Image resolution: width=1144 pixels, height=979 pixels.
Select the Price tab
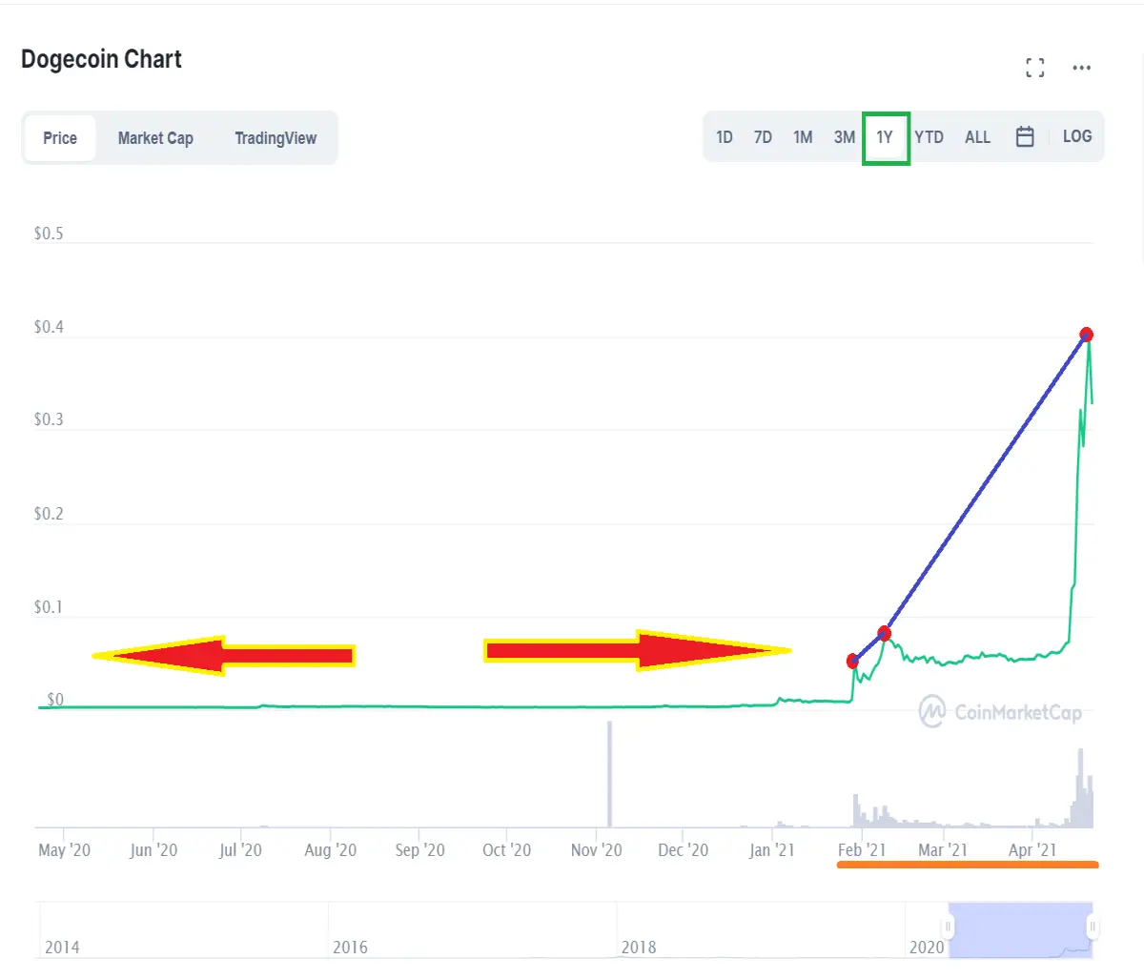60,138
